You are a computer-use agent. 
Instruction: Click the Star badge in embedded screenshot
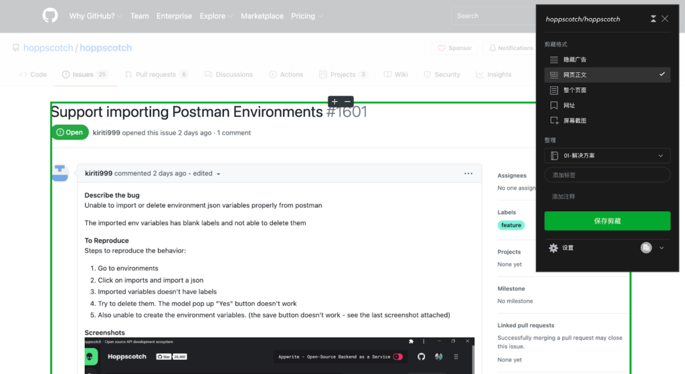click(x=172, y=357)
